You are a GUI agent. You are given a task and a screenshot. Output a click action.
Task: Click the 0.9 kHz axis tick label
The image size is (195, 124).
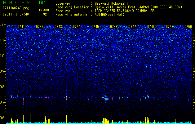click(x=3, y=71)
